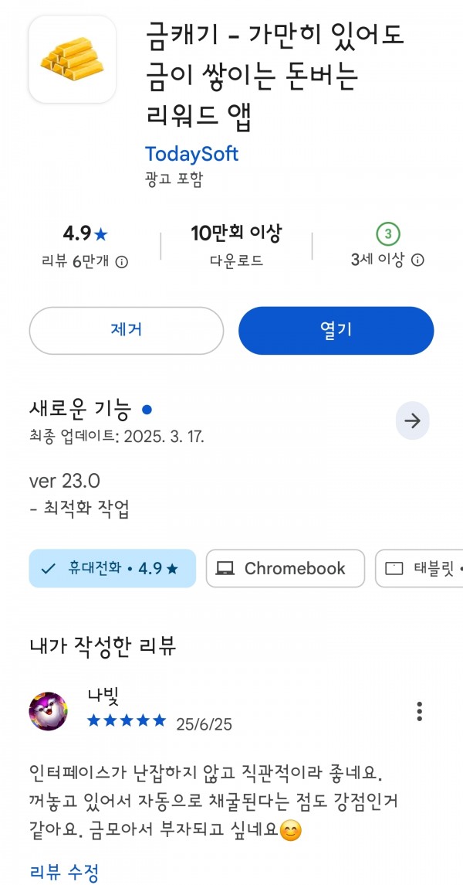Open the three-dot menu on your review
The width and height of the screenshot is (463, 885).
click(x=419, y=712)
